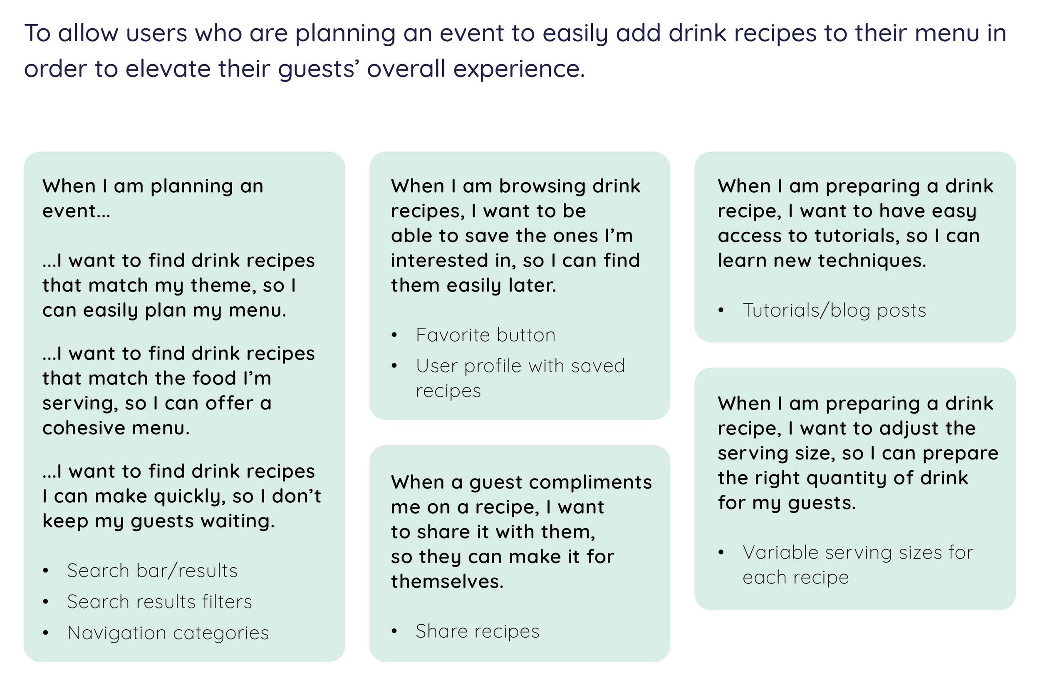Click the 'guest compliments me' statement
This screenshot has height=685, width=1040.
click(521, 532)
